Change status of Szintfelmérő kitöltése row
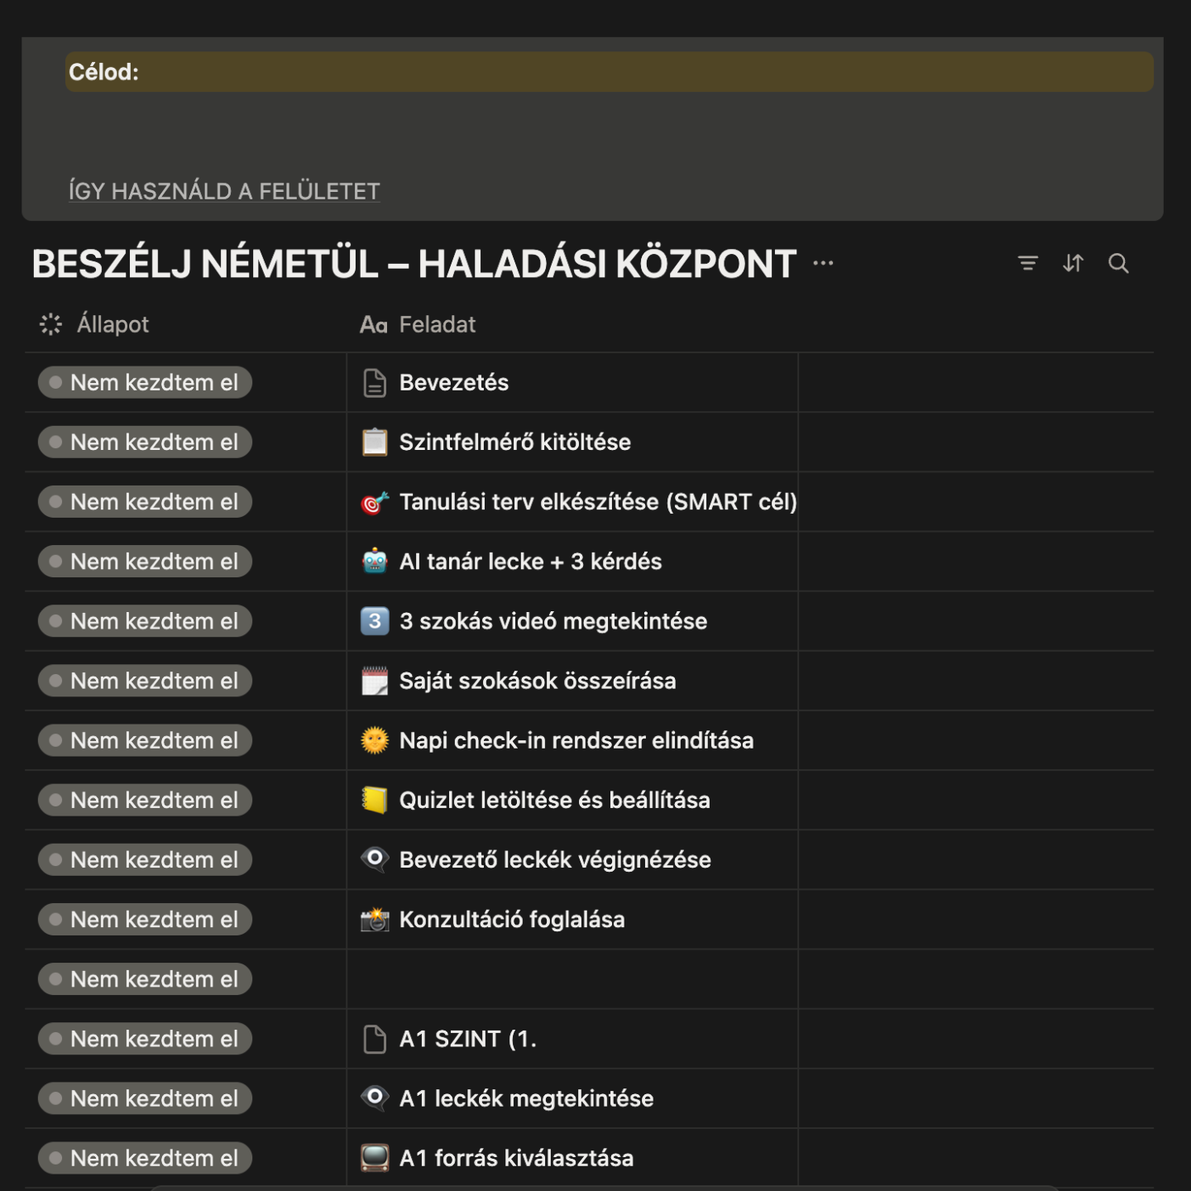Image resolution: width=1191 pixels, height=1191 pixels. (x=145, y=442)
